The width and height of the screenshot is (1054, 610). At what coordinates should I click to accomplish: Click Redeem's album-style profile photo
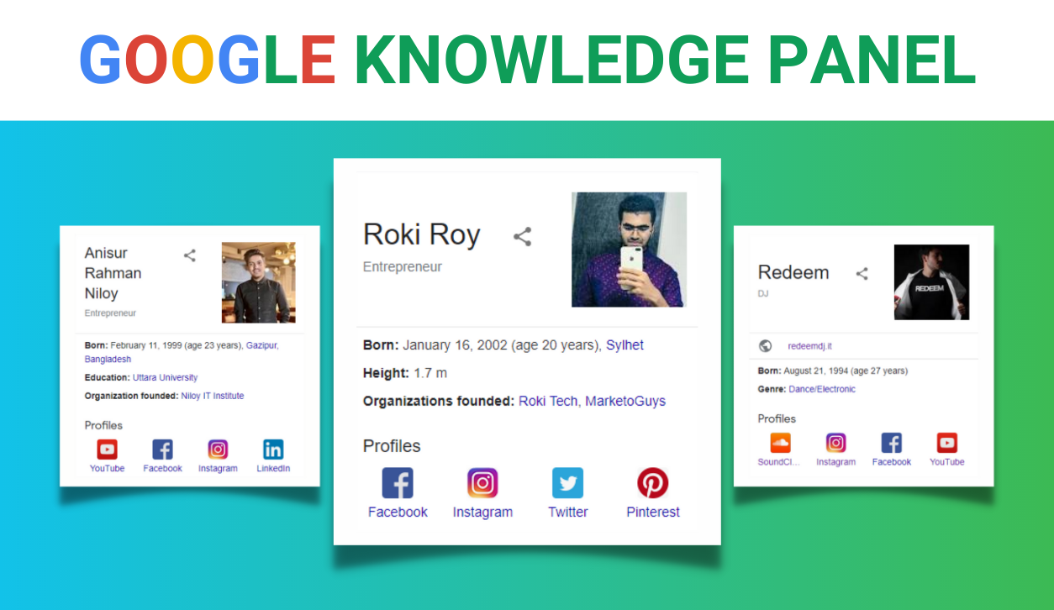(931, 282)
